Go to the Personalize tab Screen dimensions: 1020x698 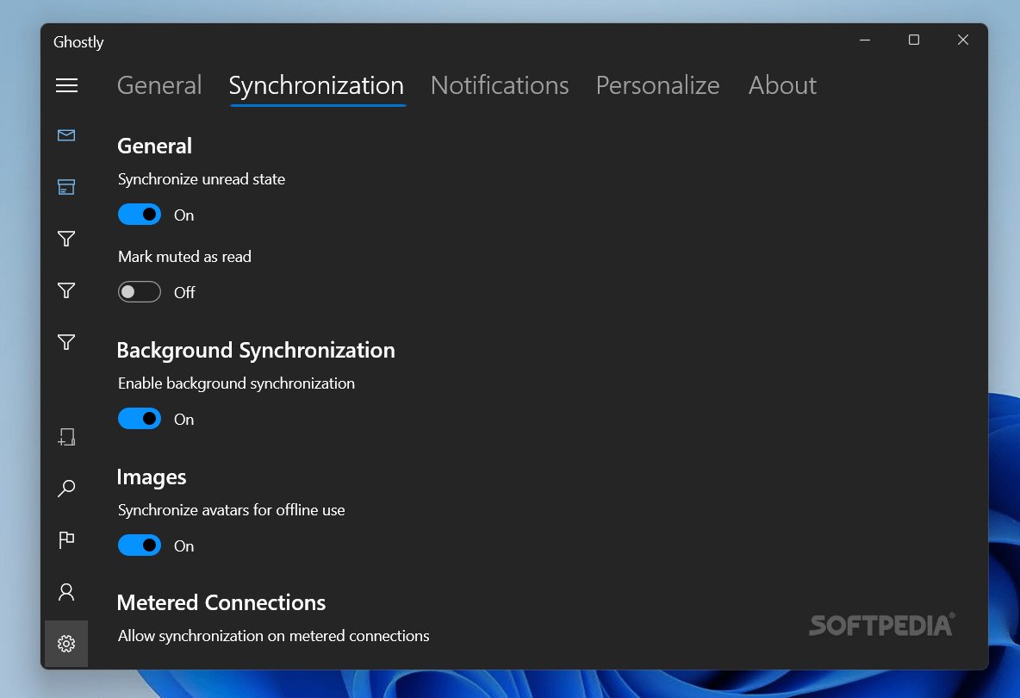pos(657,85)
